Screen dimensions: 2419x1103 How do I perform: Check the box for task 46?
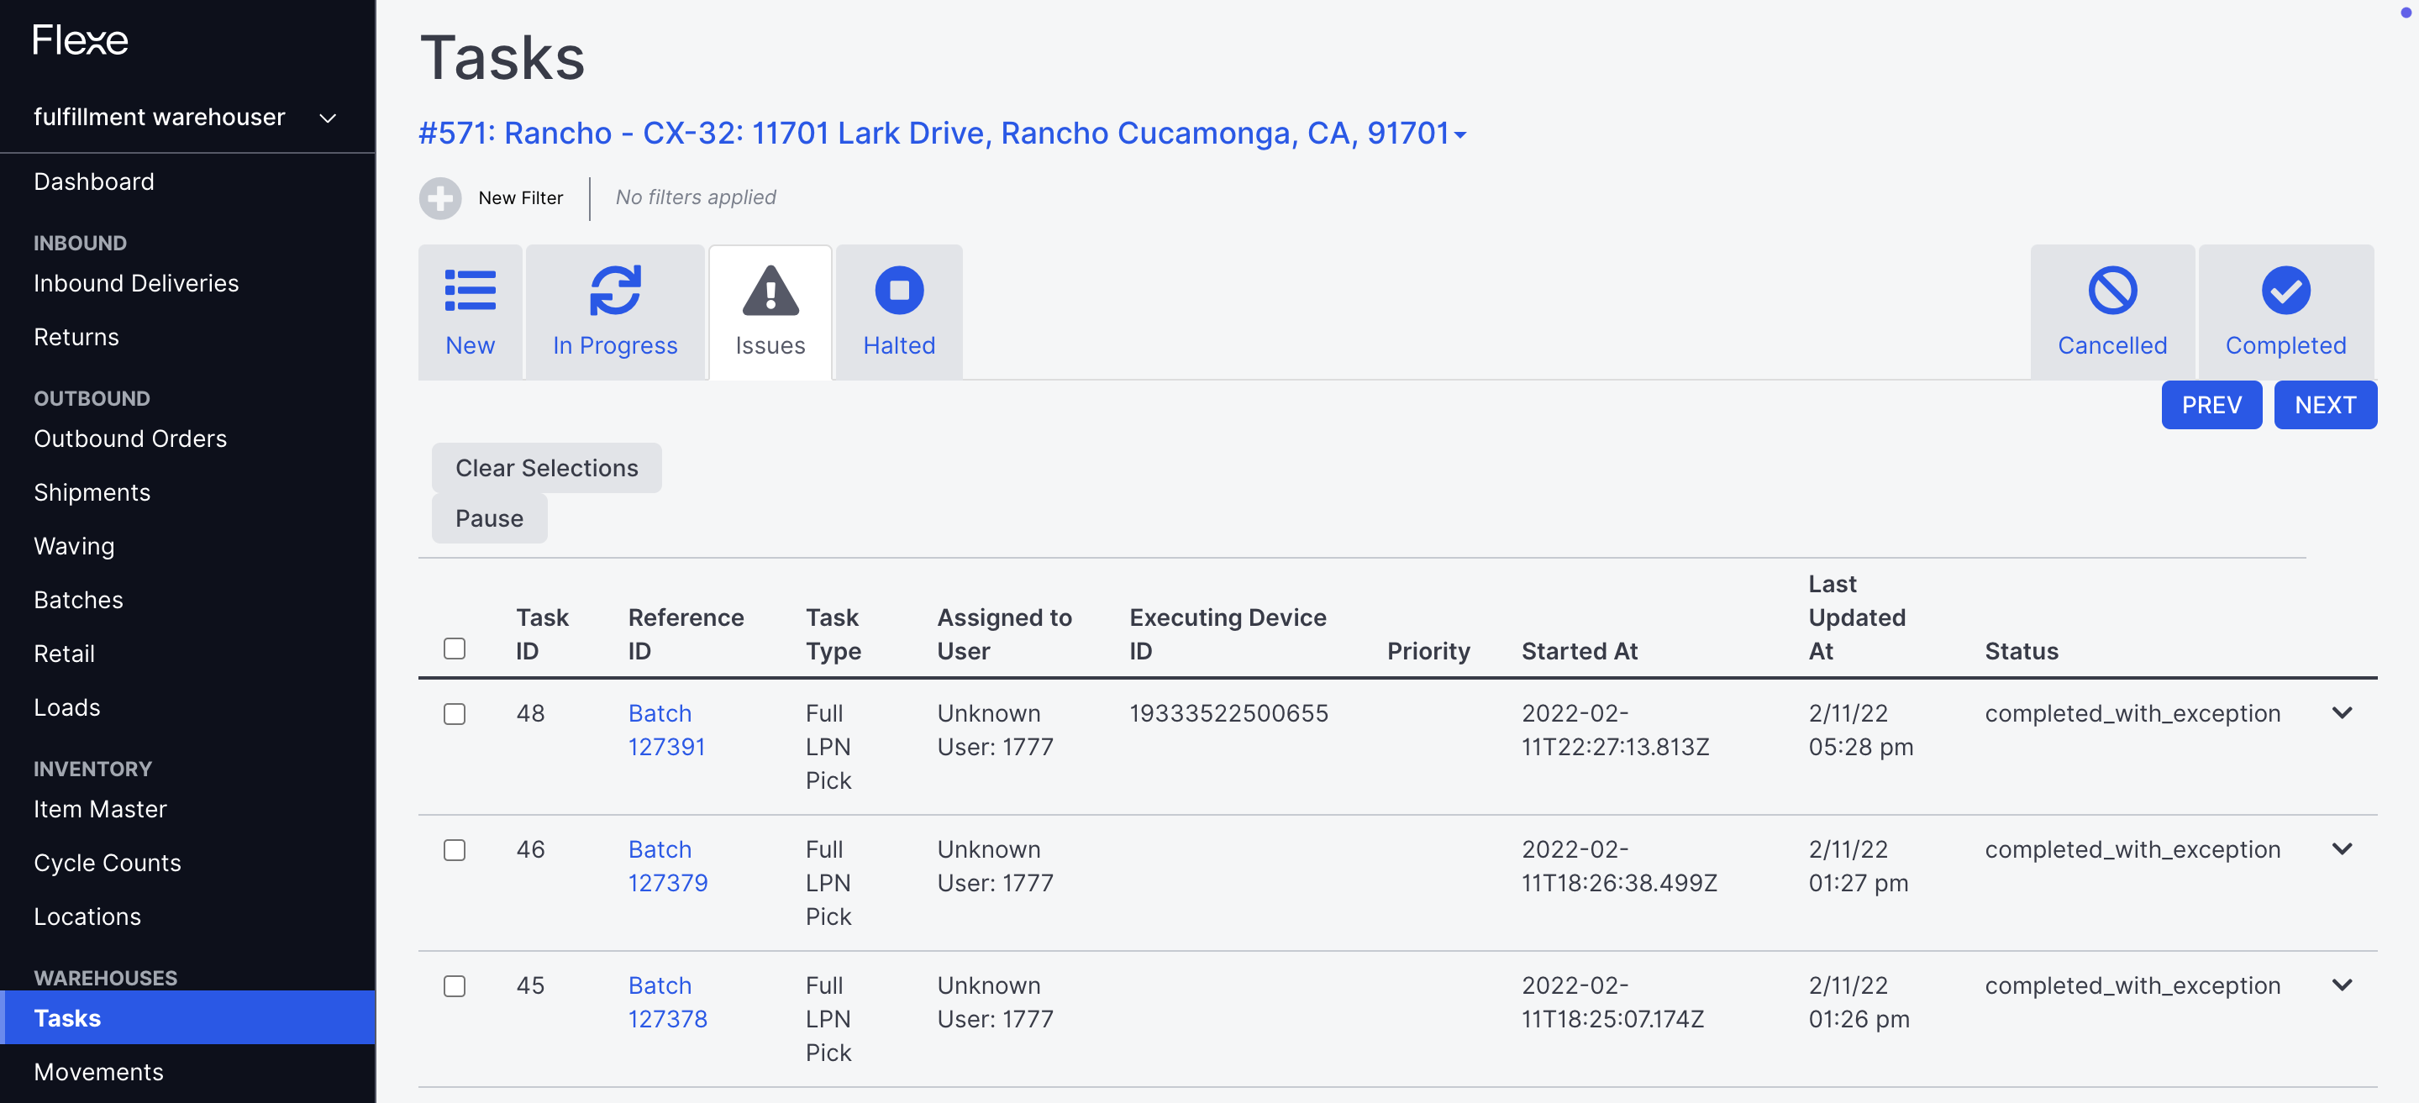click(x=455, y=850)
